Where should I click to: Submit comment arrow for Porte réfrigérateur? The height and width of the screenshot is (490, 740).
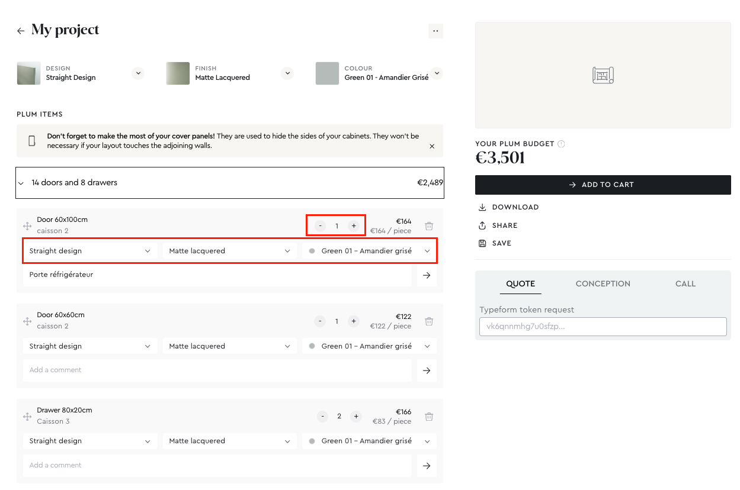427,275
